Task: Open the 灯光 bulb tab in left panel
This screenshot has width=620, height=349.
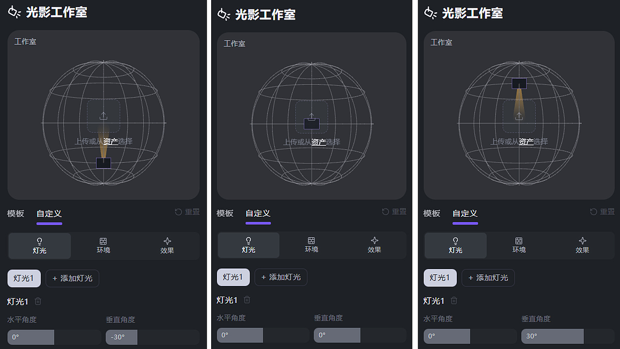Action: [x=40, y=246]
